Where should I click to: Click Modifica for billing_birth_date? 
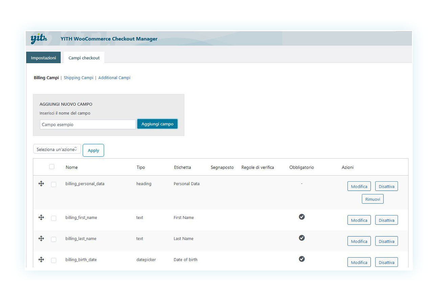pyautogui.click(x=359, y=262)
